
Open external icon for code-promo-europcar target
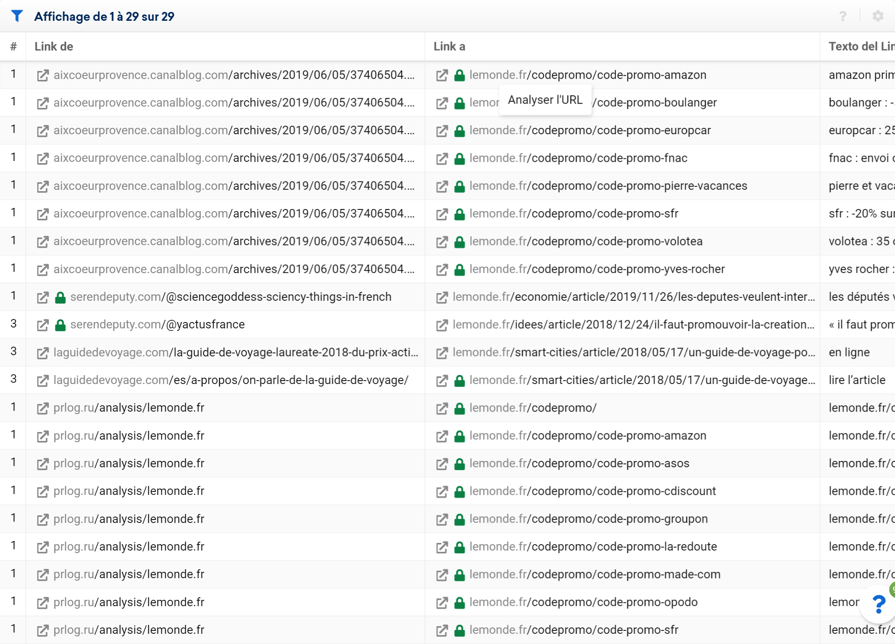point(442,131)
